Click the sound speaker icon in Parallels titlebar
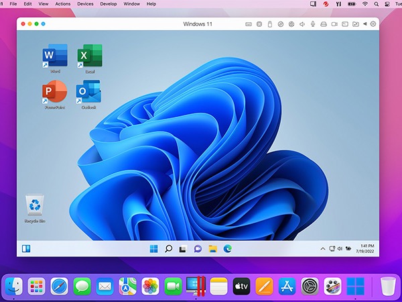This screenshot has width=402, height=302. (302, 24)
